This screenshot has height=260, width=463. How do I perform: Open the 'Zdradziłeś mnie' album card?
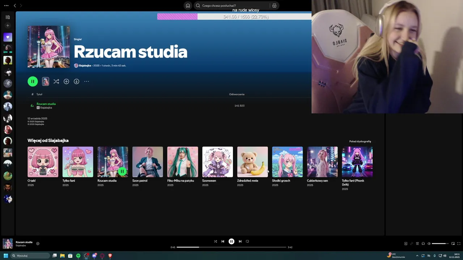[252, 166]
